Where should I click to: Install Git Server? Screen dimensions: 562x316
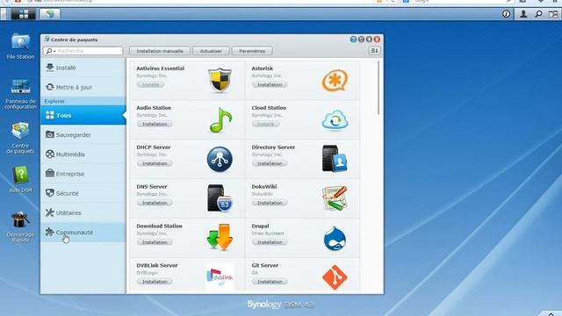[270, 282]
